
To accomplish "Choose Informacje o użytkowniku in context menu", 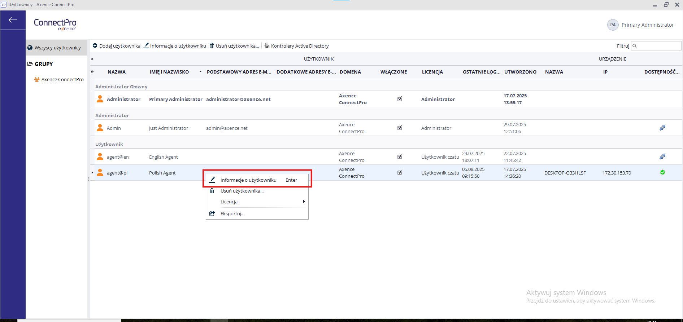I will pyautogui.click(x=257, y=180).
